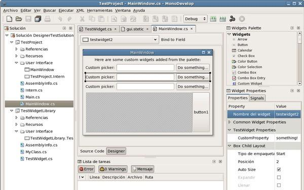Close the MainWindow.cs tab
The image size is (304, 190).
[x=192, y=29]
